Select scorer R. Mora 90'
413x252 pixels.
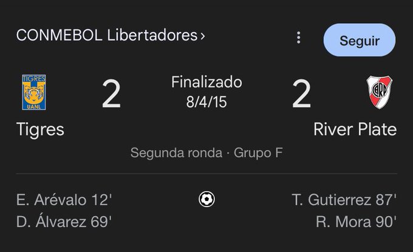(x=356, y=222)
